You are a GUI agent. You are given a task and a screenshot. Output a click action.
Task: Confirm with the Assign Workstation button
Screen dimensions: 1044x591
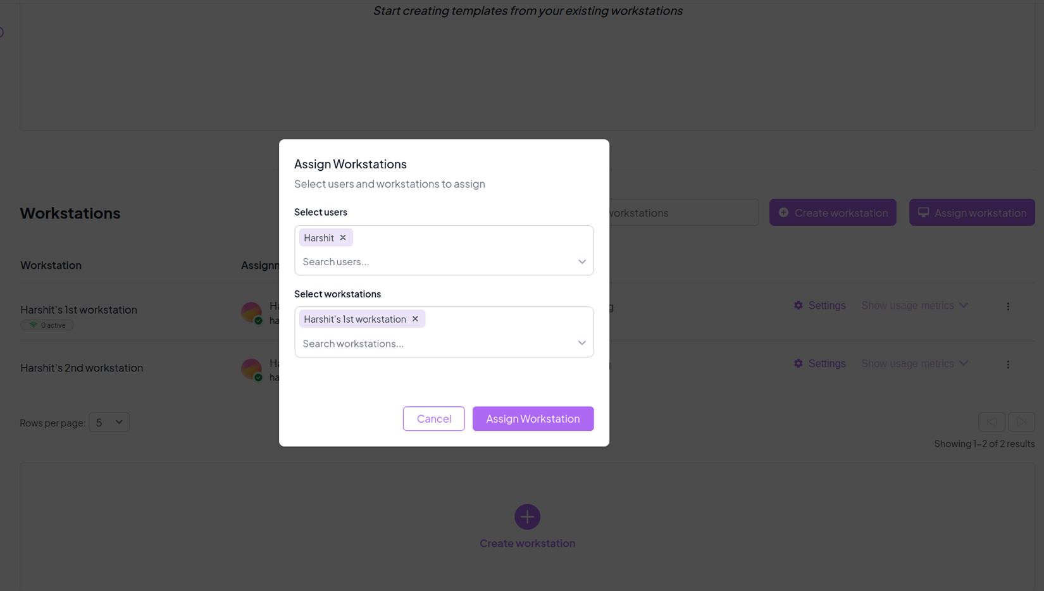533,419
